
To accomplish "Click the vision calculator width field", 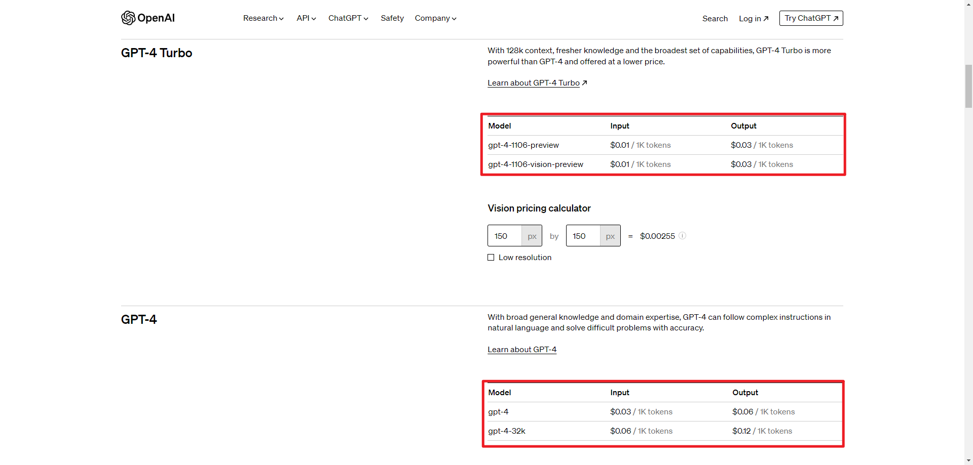I will pos(505,236).
